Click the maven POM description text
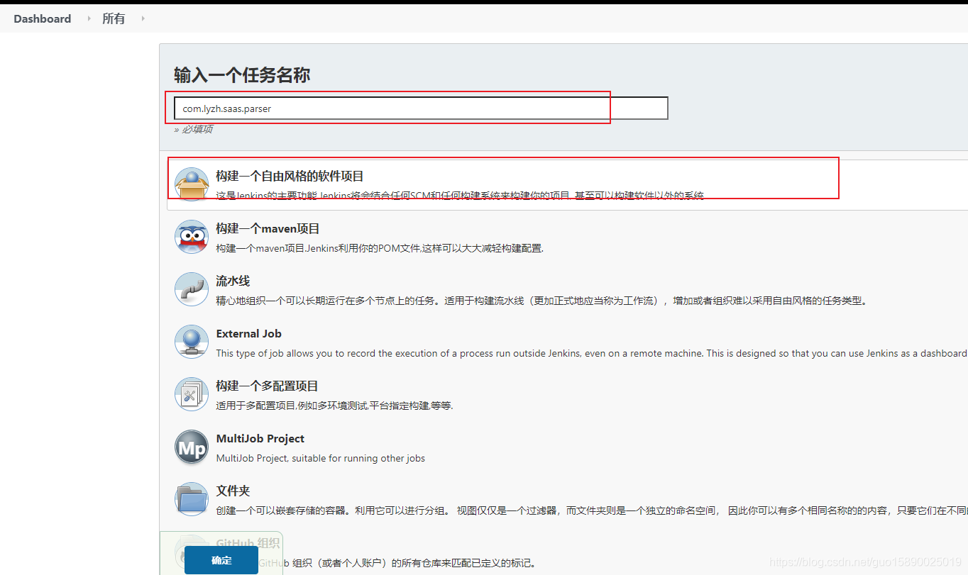Screen dimensions: 968x575 [380, 248]
